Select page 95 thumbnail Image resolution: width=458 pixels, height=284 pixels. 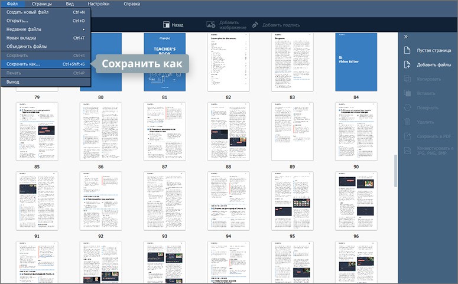click(293, 201)
